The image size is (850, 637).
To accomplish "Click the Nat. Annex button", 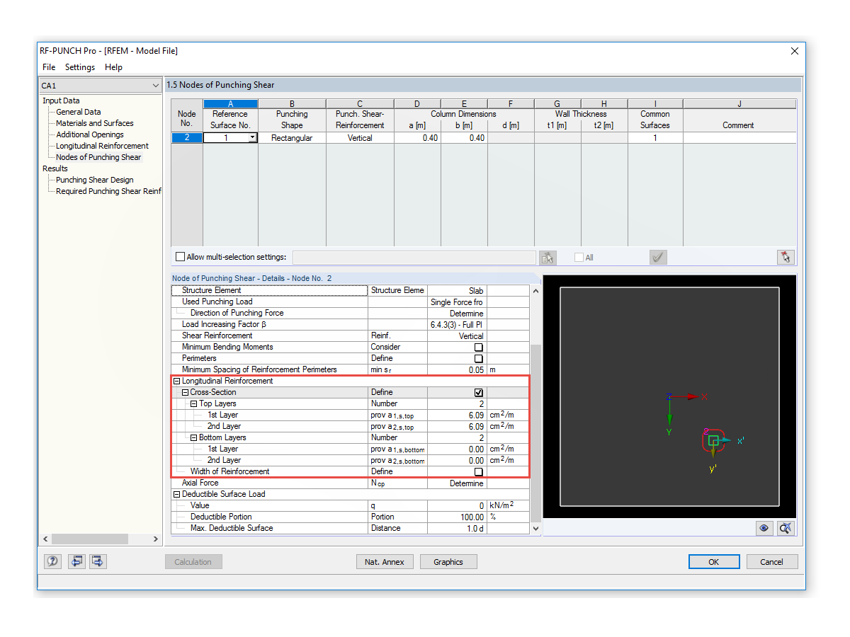I will (x=385, y=562).
